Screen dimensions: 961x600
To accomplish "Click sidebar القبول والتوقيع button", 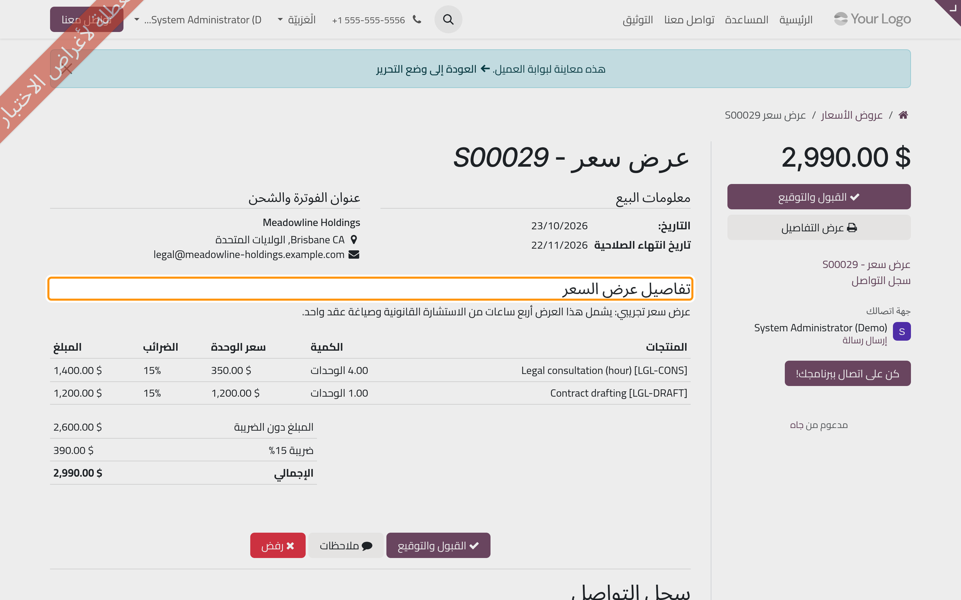I will point(819,197).
